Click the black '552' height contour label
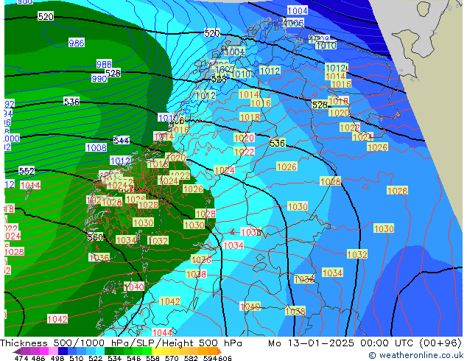Image resolution: width=467 pixels, height=361 pixels. (x=27, y=171)
